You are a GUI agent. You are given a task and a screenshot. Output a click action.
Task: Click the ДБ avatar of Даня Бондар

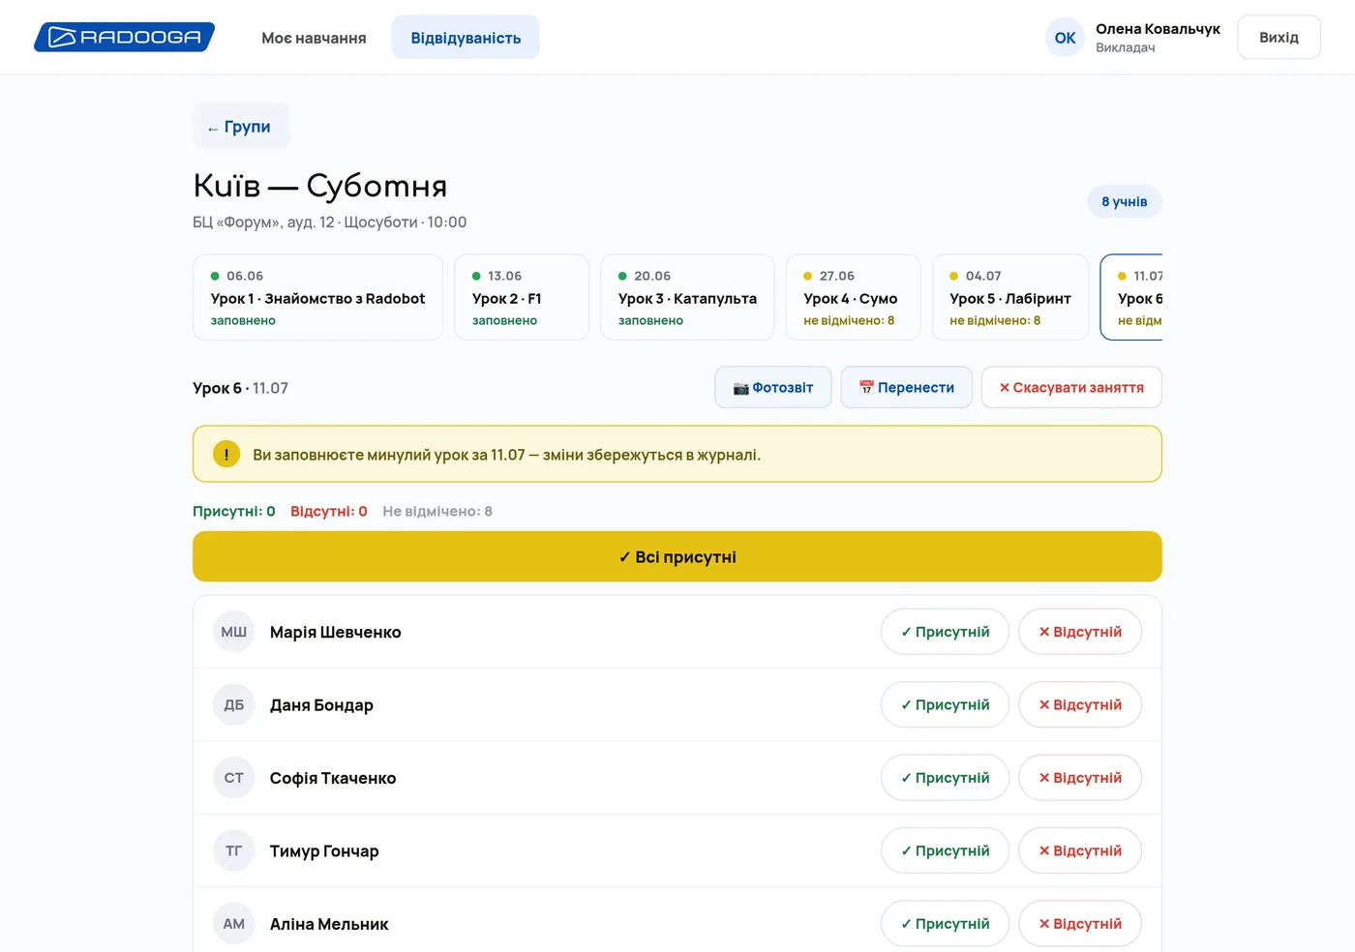coord(234,704)
